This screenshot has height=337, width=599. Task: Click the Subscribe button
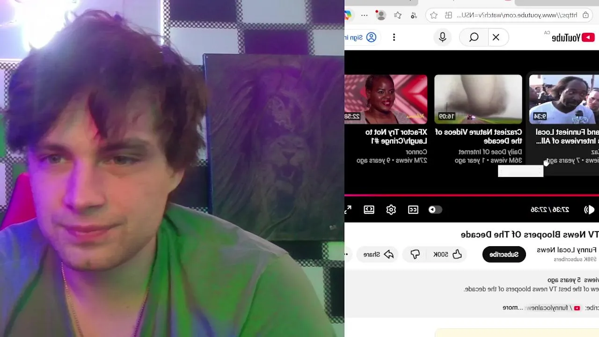pyautogui.click(x=504, y=254)
